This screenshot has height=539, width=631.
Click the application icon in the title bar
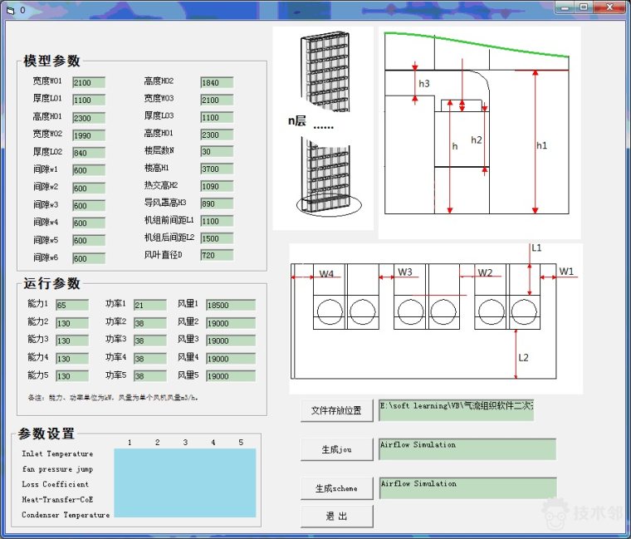[x=11, y=10]
